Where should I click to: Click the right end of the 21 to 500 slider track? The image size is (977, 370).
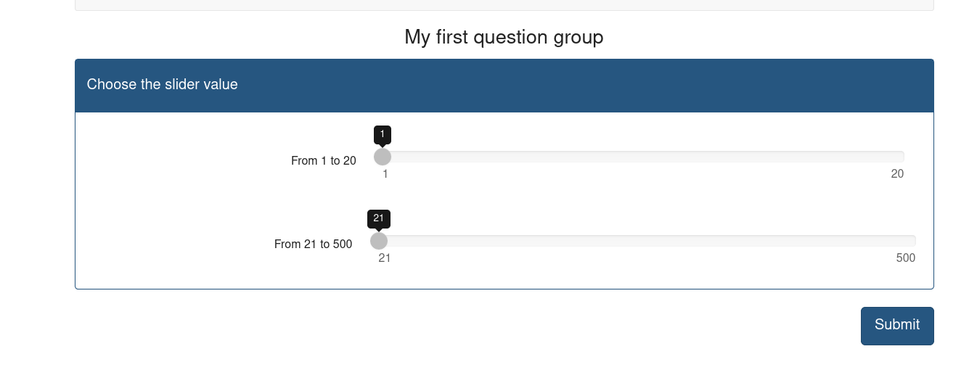[x=913, y=241]
